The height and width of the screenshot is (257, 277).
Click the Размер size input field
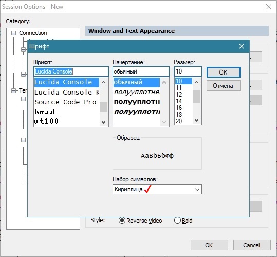pos(188,71)
